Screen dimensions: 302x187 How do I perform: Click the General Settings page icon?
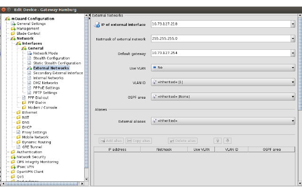13,23
